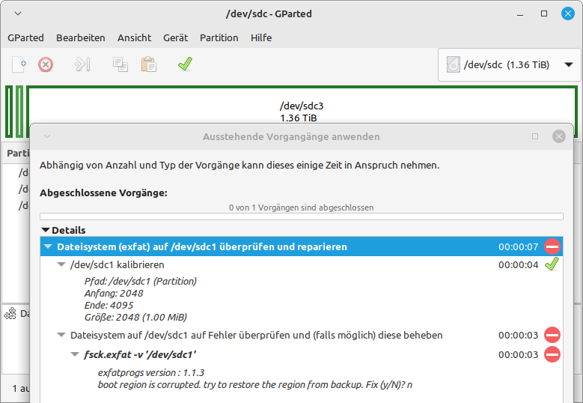Click the 'Anfang: 2048' detail line

tap(114, 293)
